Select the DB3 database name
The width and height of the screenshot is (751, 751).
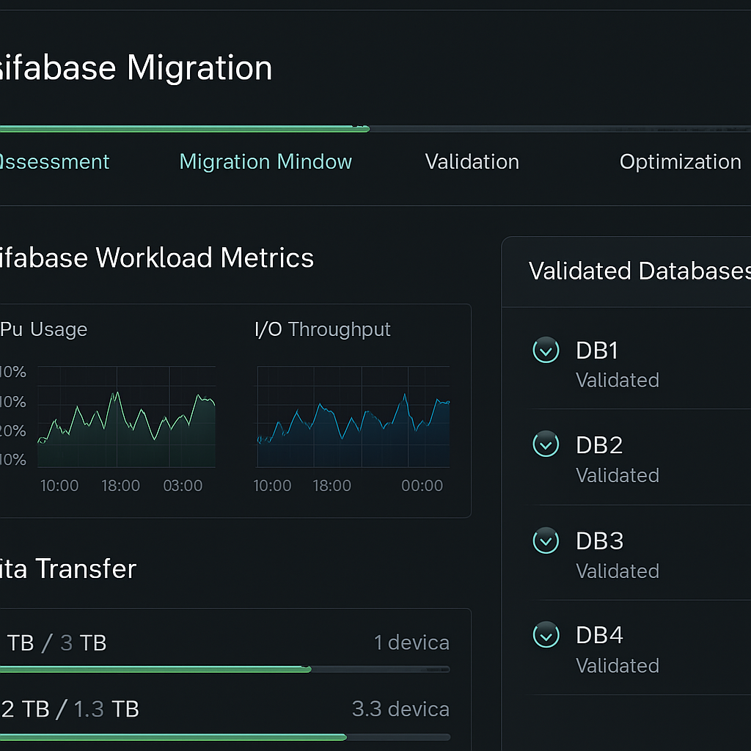pos(600,541)
